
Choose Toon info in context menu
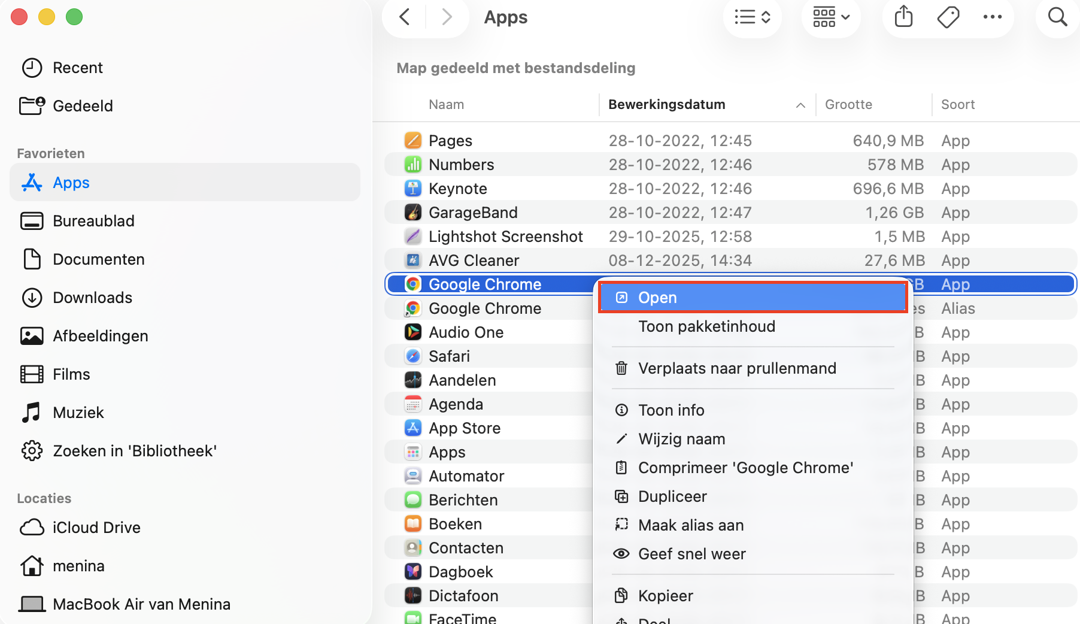click(753, 410)
